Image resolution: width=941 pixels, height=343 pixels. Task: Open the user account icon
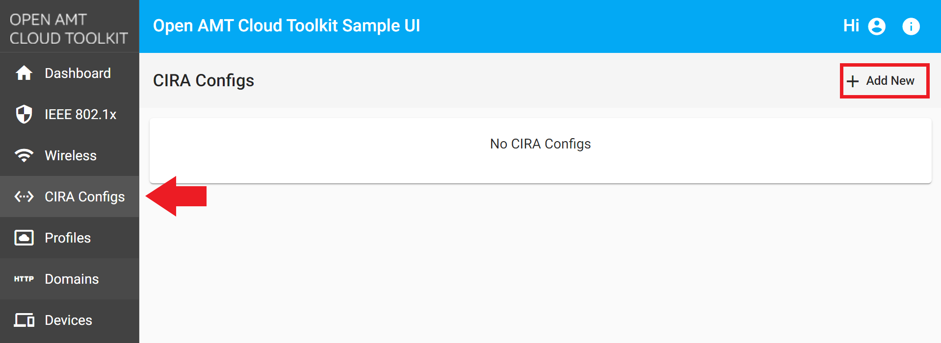point(877,26)
